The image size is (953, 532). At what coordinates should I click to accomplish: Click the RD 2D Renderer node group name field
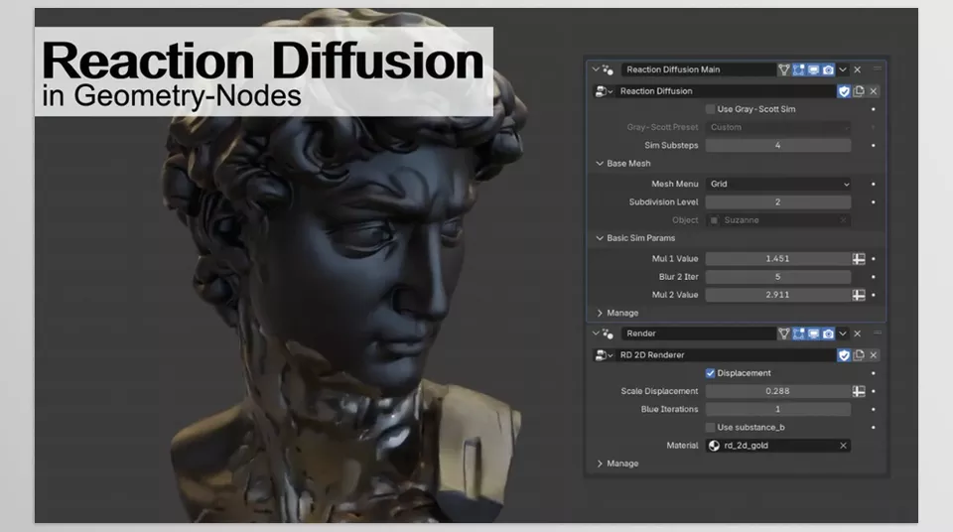click(x=726, y=355)
